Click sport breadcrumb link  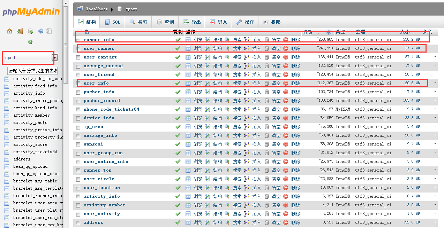tap(131, 9)
